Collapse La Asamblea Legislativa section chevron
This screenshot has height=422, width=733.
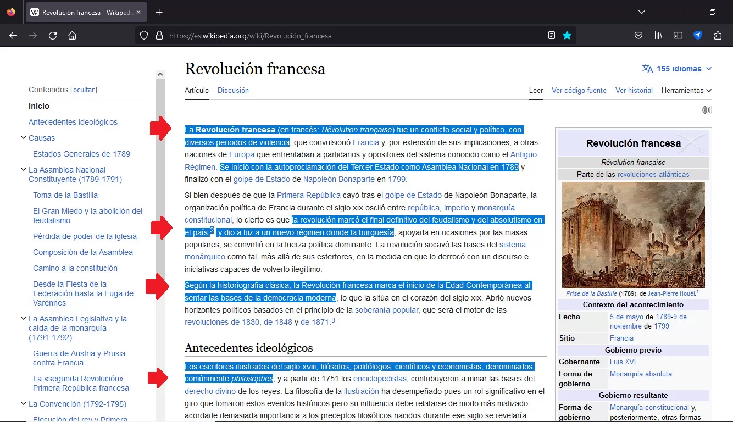(23, 318)
